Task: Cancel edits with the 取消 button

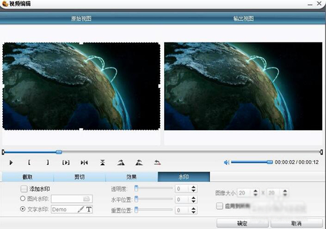Action: tap(297, 224)
